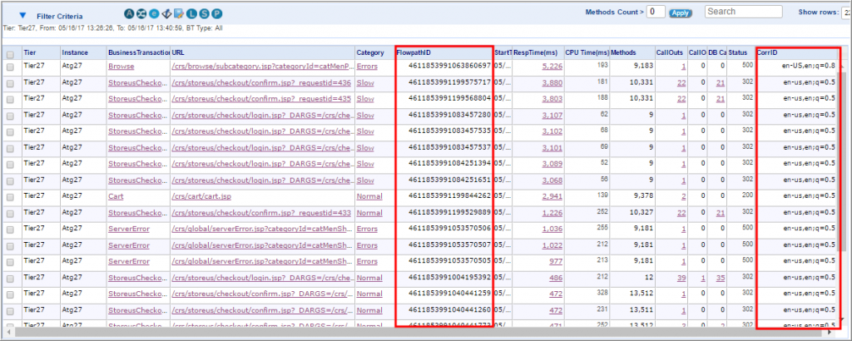Open the /crs/cart/cart.jsp URL link

coord(201,196)
